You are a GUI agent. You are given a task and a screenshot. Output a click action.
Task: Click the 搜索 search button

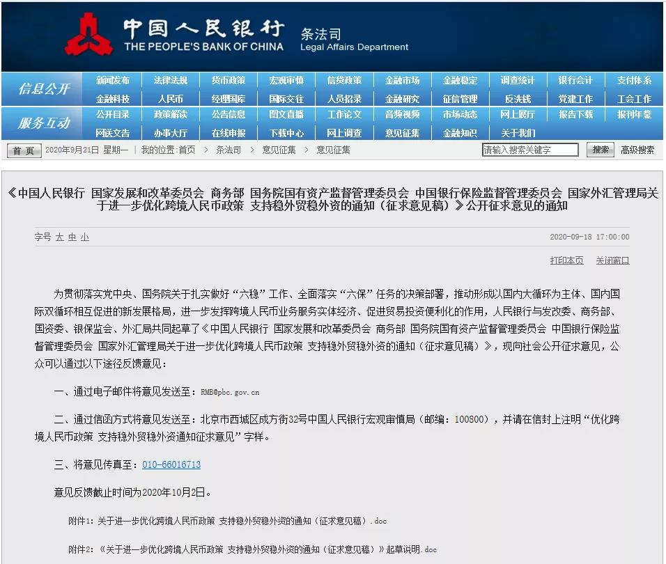coord(600,150)
